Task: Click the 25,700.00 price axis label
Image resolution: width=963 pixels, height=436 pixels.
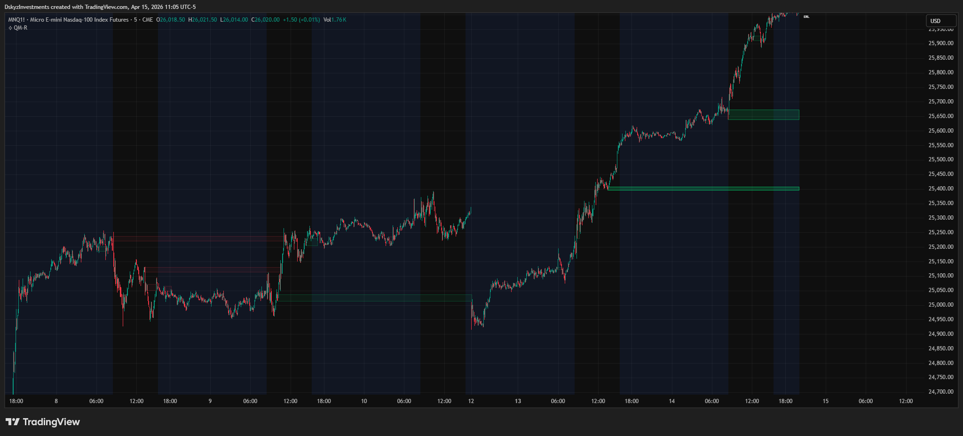Action: pos(941,102)
